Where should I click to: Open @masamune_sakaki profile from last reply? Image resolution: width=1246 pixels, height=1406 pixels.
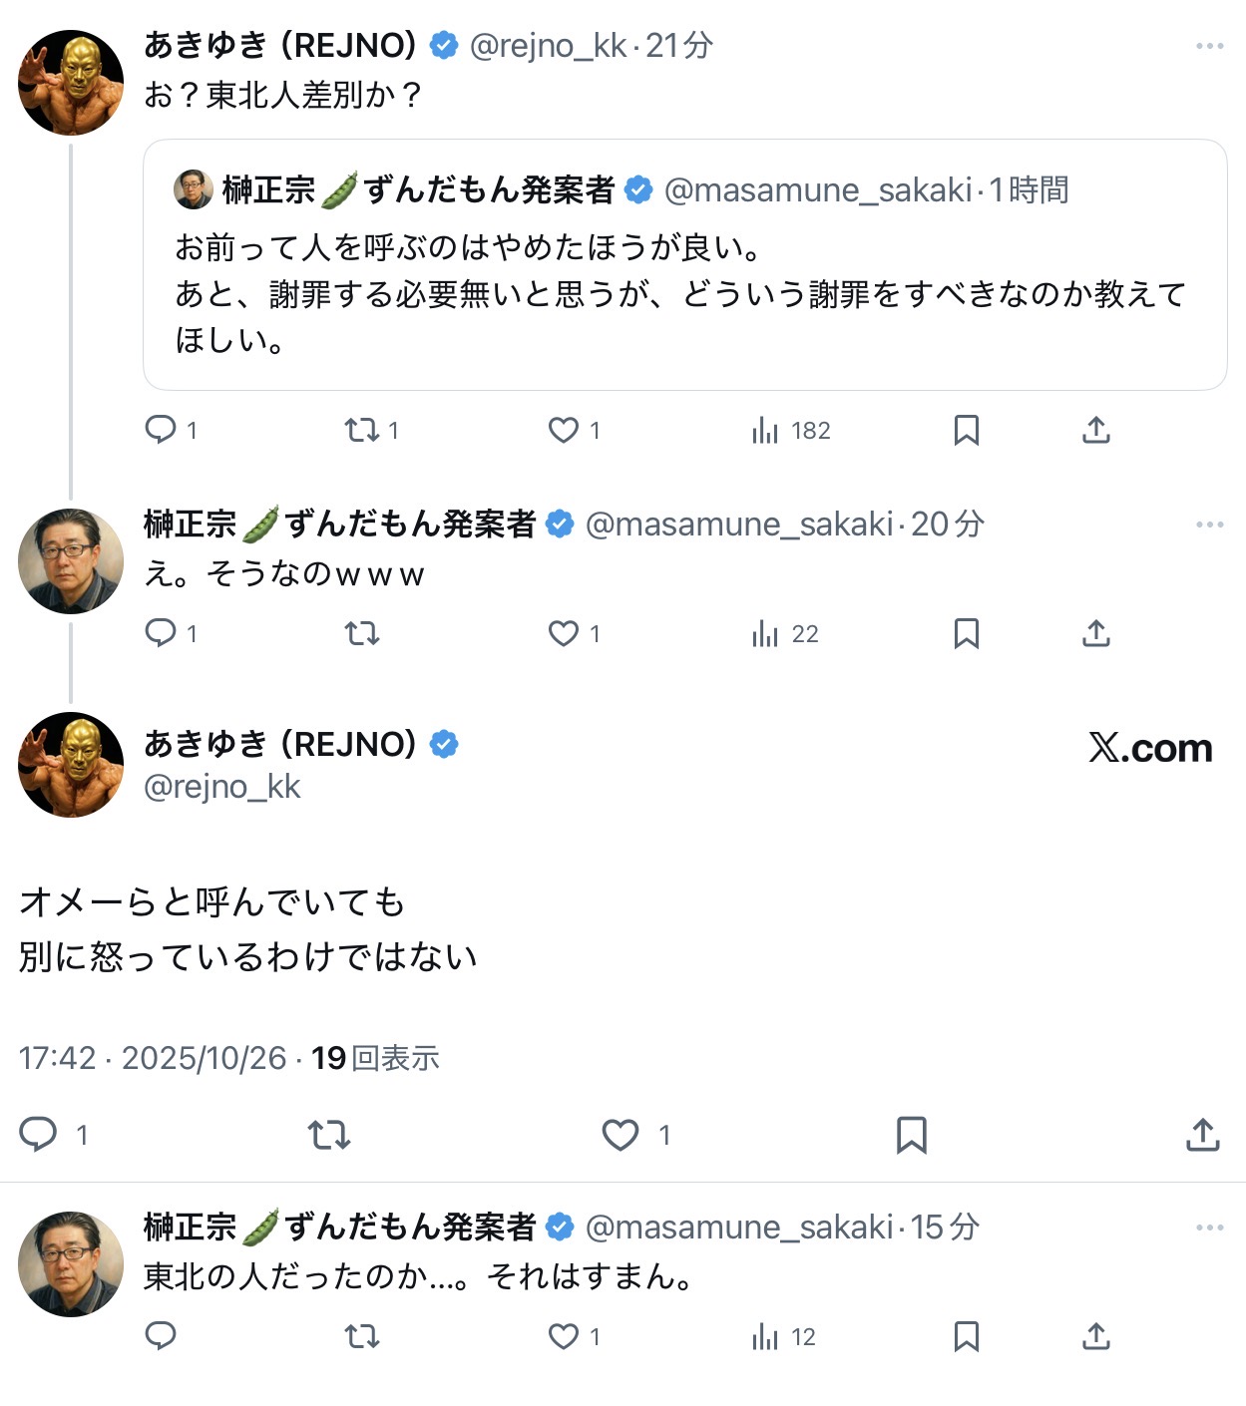[x=738, y=1227]
